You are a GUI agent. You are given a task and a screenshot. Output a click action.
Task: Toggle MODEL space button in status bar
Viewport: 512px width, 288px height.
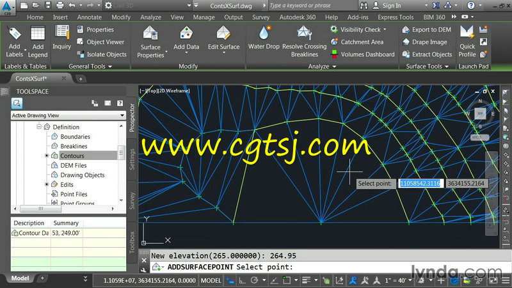(211, 280)
